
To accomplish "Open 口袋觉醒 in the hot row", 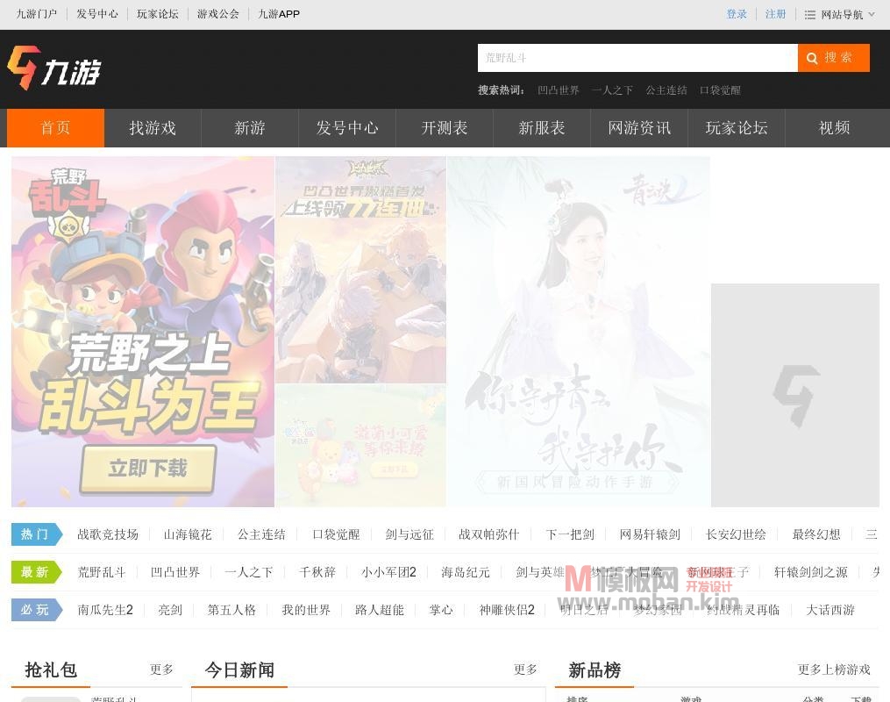I will click(336, 534).
